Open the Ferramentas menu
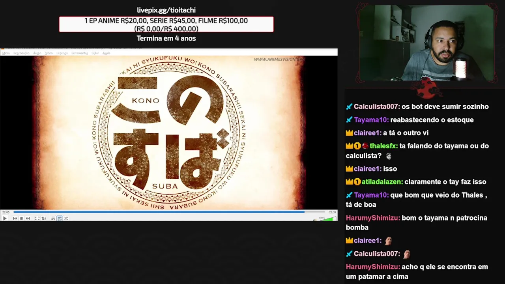This screenshot has width=505, height=284. [79, 53]
